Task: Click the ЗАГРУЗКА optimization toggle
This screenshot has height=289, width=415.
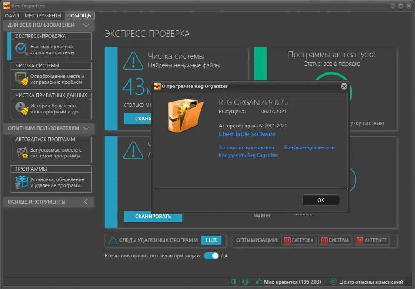Action: click(x=299, y=240)
